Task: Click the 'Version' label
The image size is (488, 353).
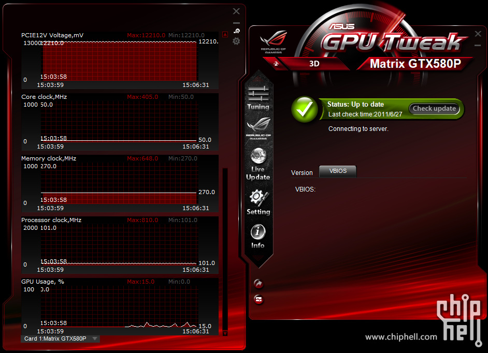Action: click(x=302, y=172)
